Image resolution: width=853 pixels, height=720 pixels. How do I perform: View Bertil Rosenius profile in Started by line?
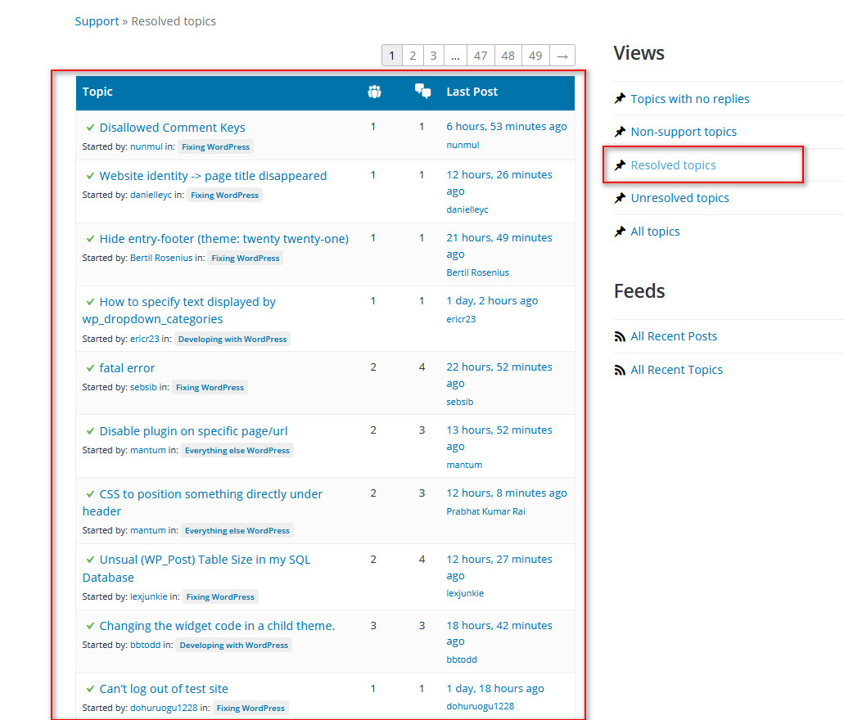click(x=161, y=258)
